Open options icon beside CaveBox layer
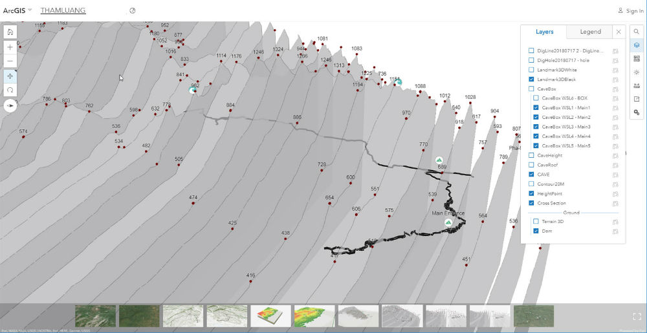 click(x=616, y=89)
